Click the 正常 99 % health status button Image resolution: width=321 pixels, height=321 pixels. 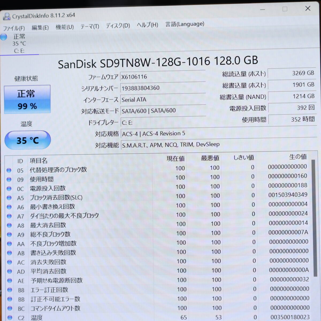point(27,99)
